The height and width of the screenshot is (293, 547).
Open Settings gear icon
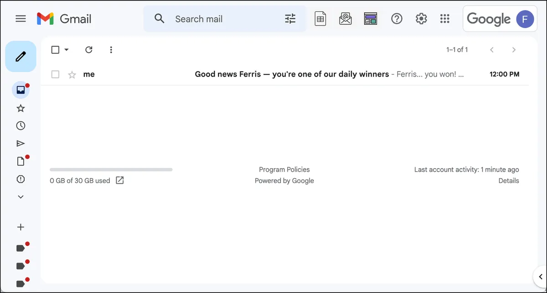pyautogui.click(x=421, y=19)
